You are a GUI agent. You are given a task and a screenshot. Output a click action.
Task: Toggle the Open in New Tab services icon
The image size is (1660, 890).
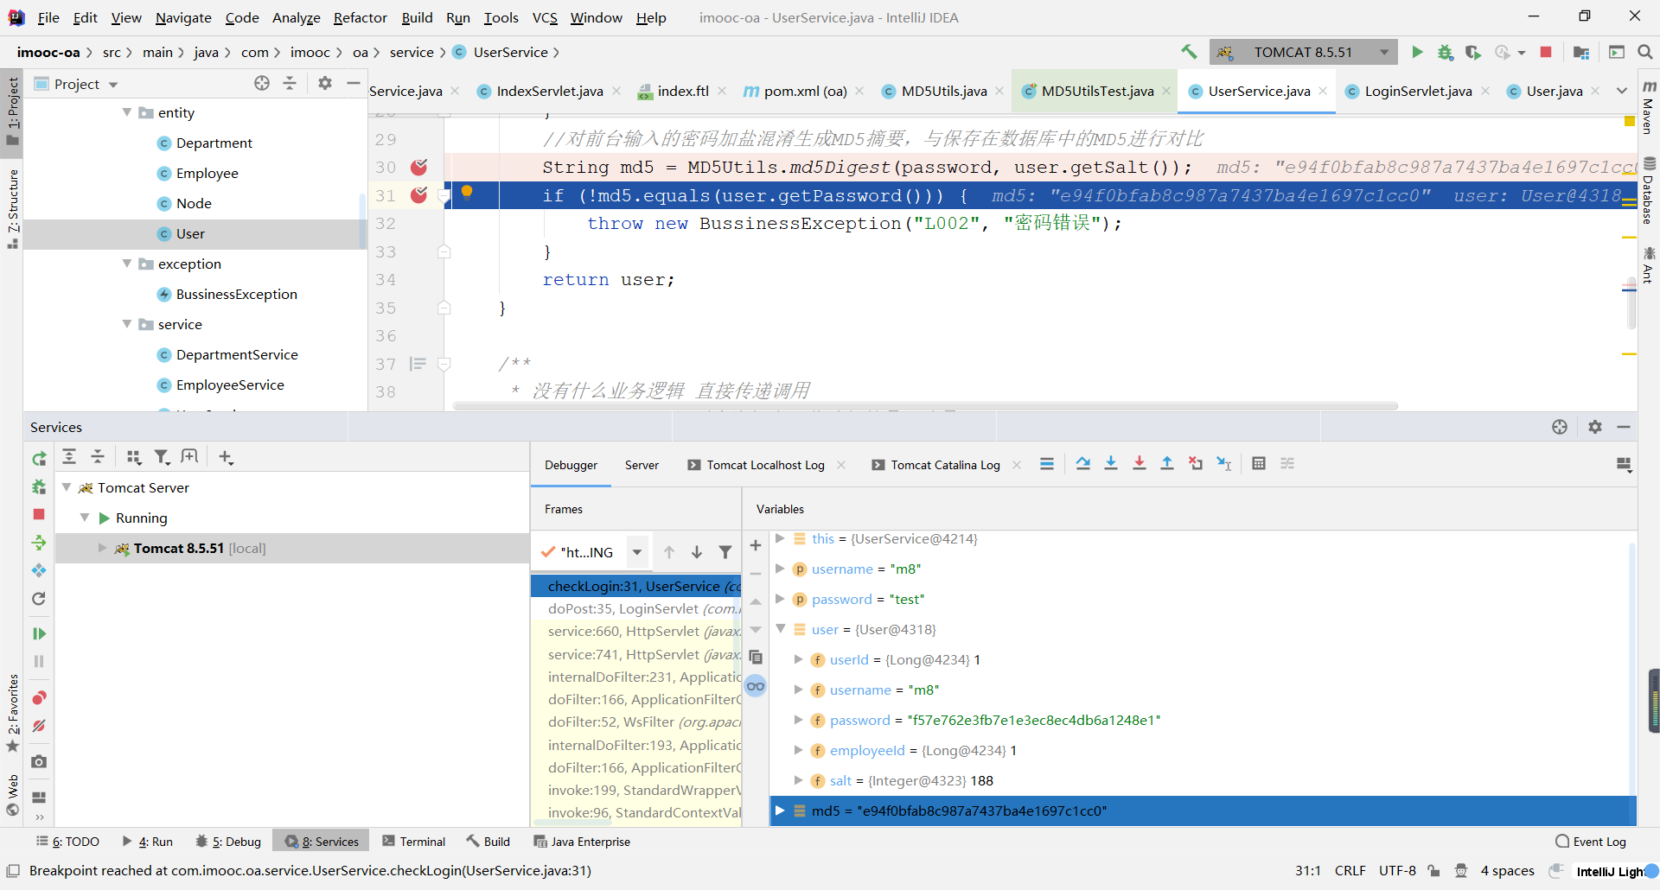pyautogui.click(x=189, y=457)
